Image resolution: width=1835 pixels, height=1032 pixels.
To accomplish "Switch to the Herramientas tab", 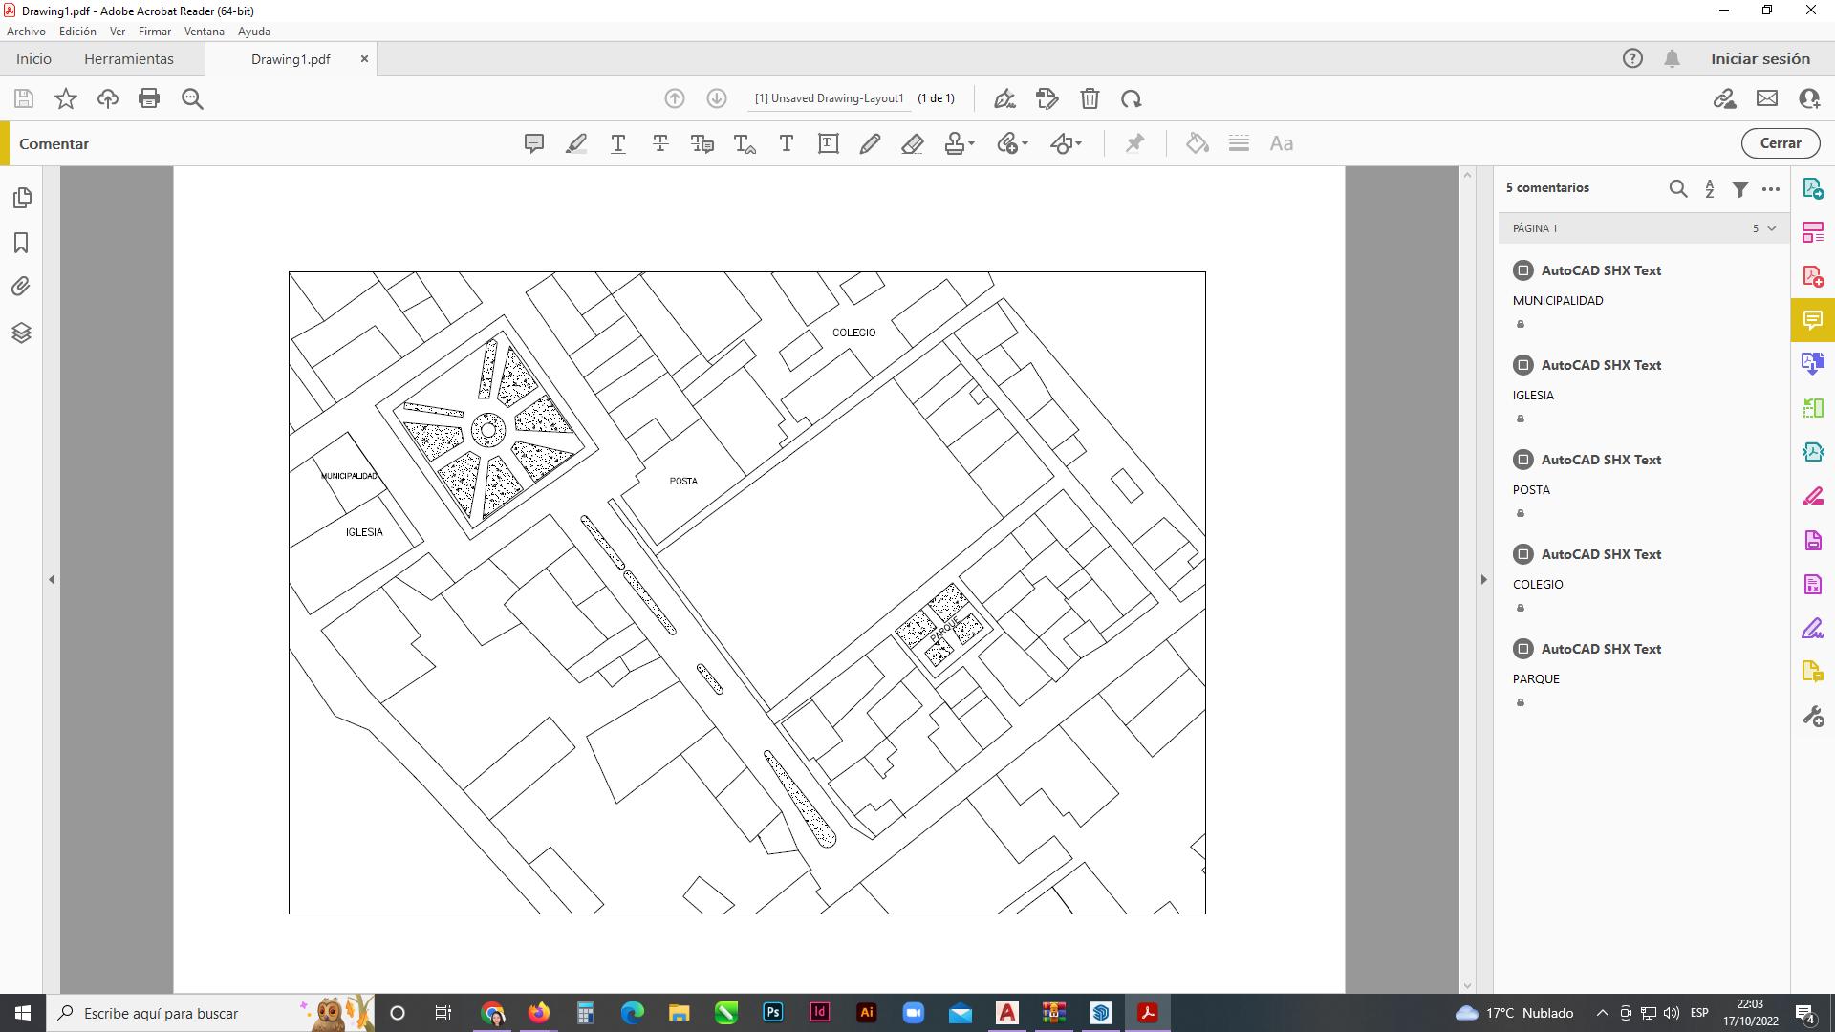I will click(x=129, y=59).
